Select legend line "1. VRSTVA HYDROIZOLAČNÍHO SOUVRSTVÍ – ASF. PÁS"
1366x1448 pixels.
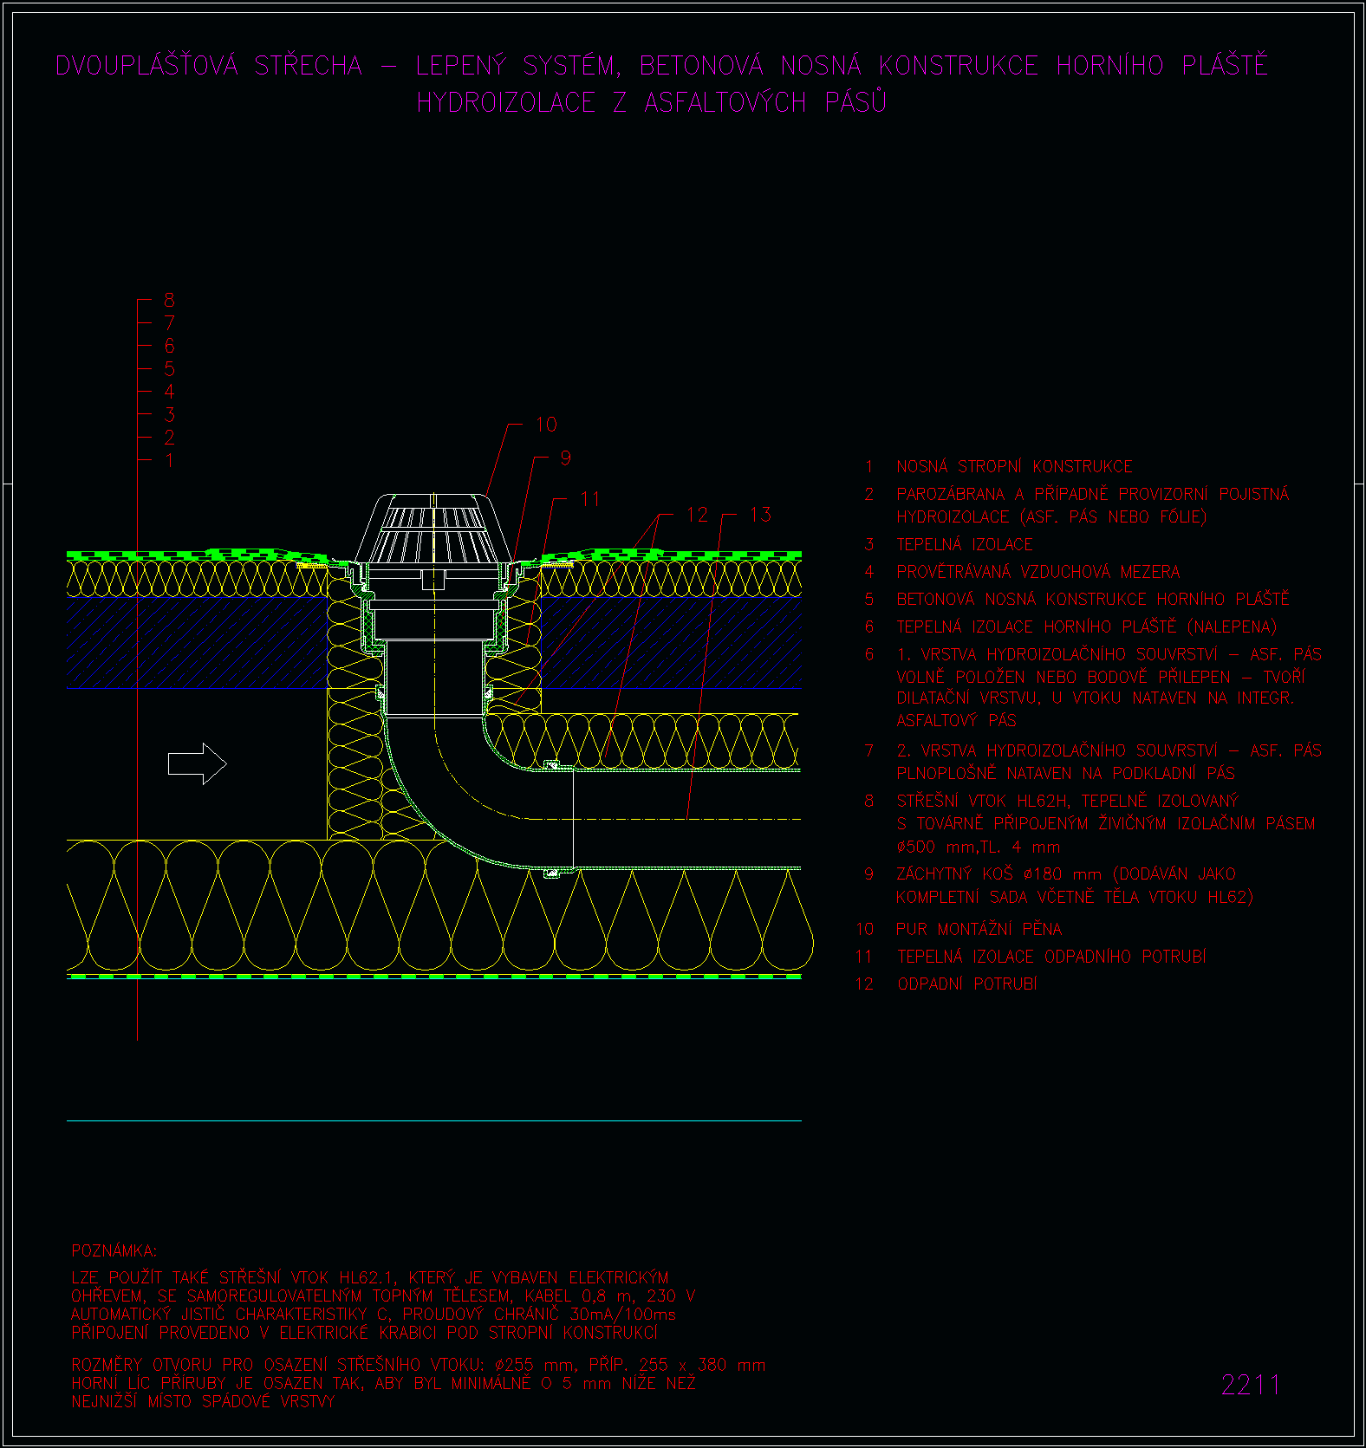(1109, 654)
